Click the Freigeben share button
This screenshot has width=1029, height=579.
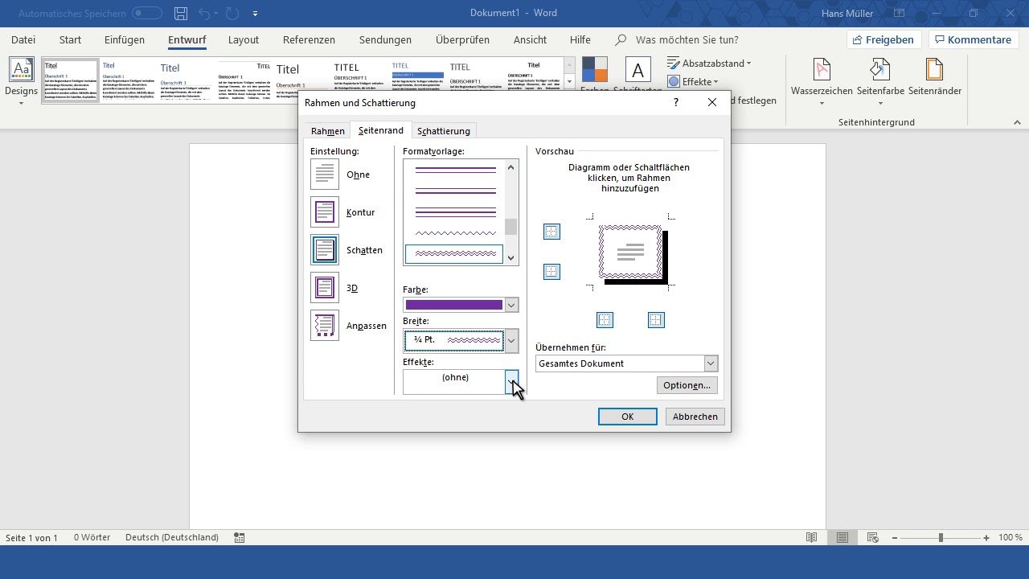coord(883,39)
